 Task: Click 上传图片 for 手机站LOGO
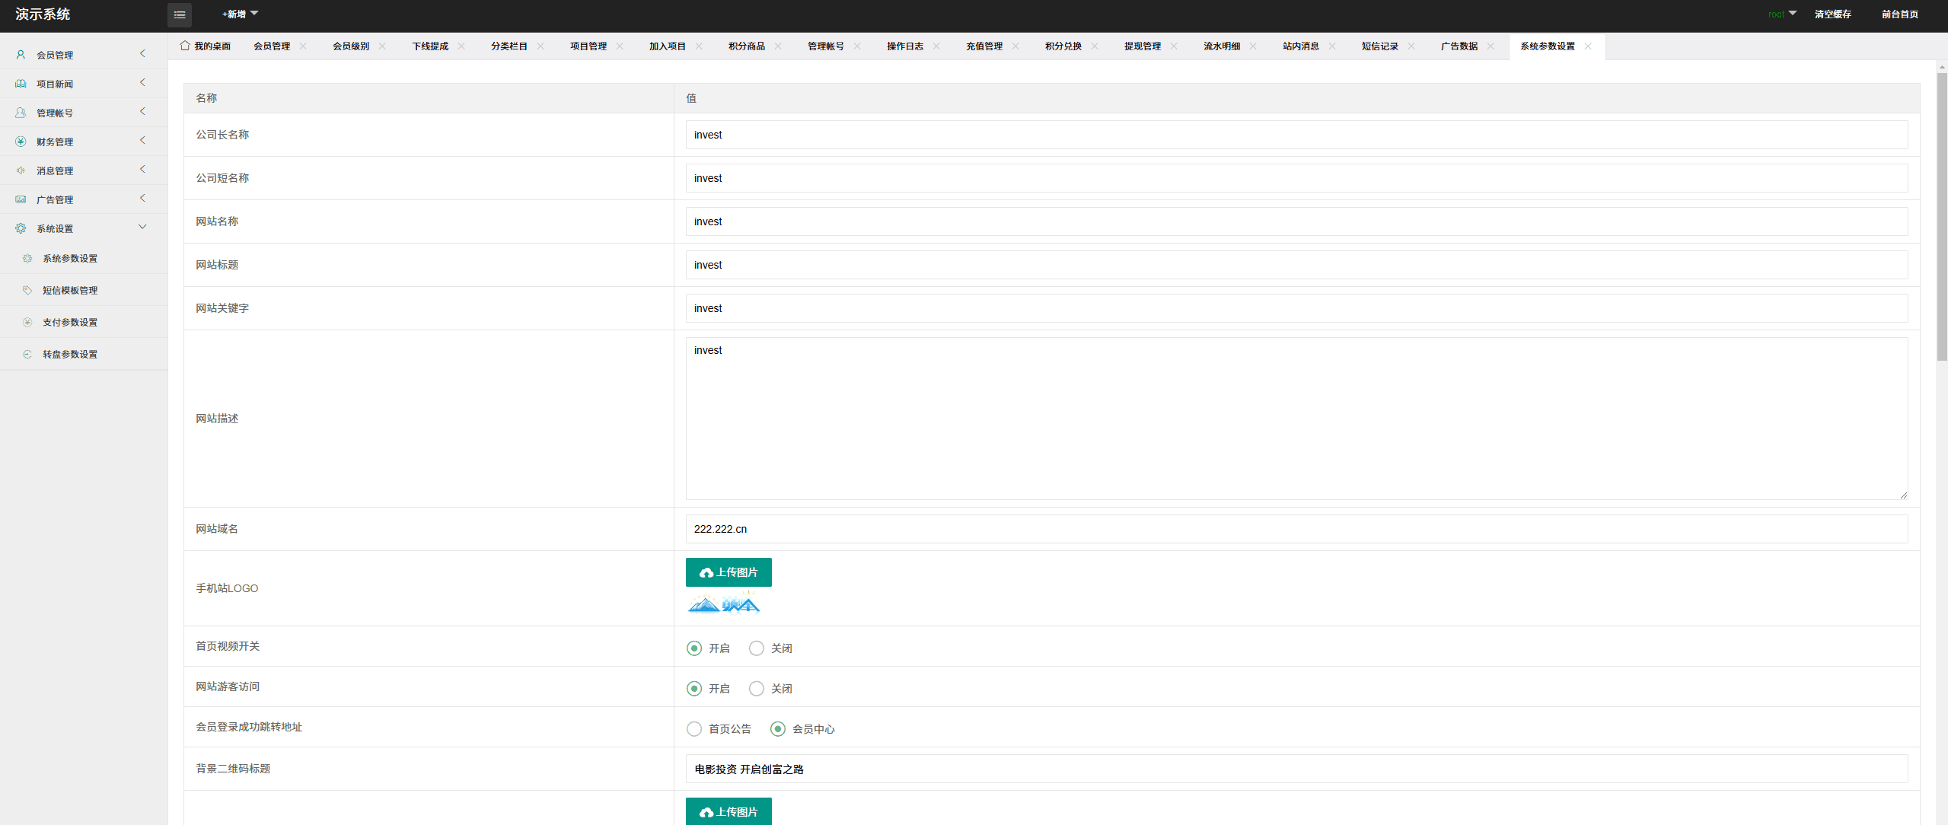[729, 572]
